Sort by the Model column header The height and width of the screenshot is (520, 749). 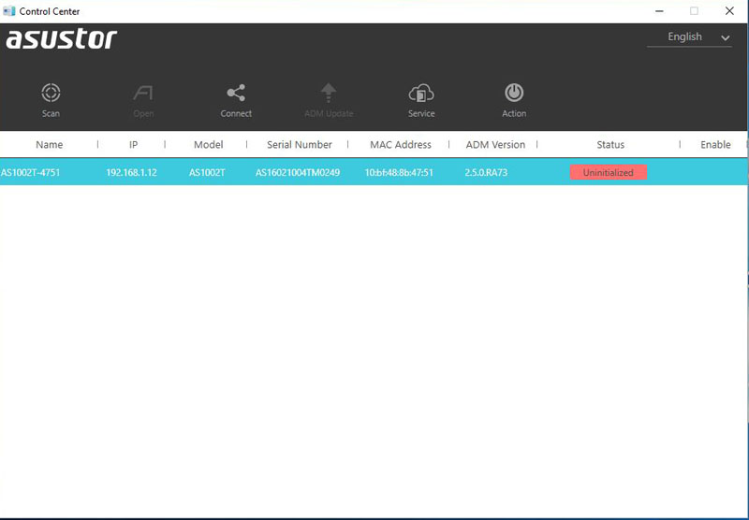[208, 145]
